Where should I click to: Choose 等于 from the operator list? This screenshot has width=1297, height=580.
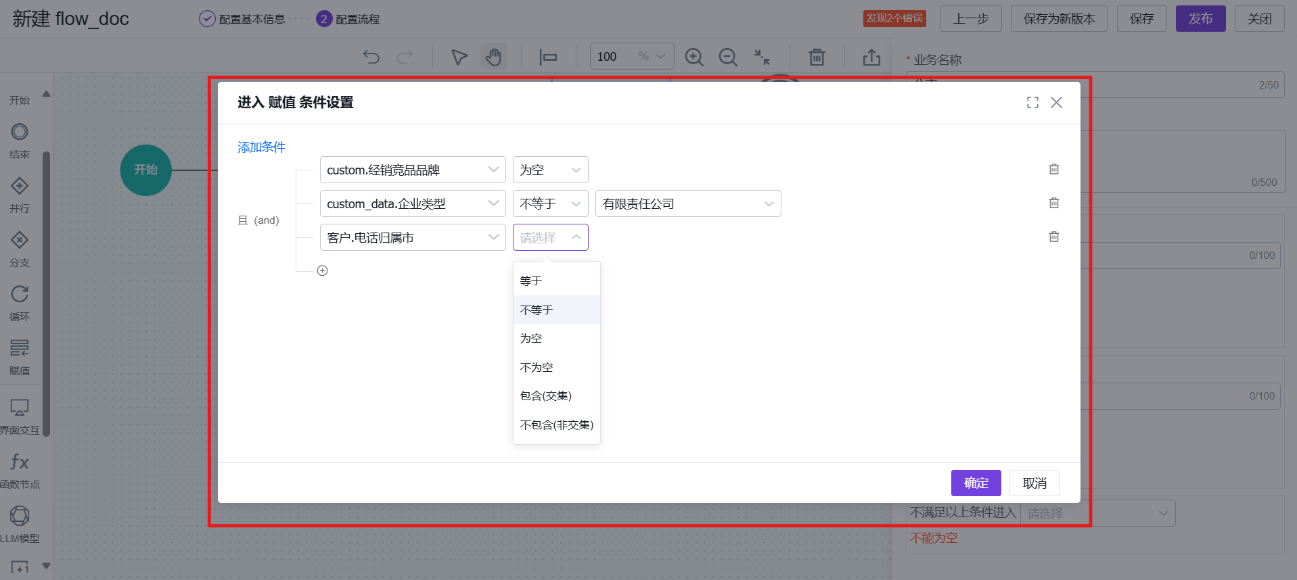click(x=531, y=281)
